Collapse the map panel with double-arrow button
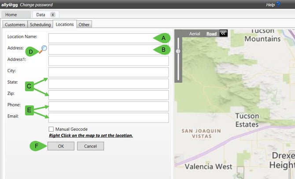The width and height of the screenshot is (295, 179). (223, 33)
